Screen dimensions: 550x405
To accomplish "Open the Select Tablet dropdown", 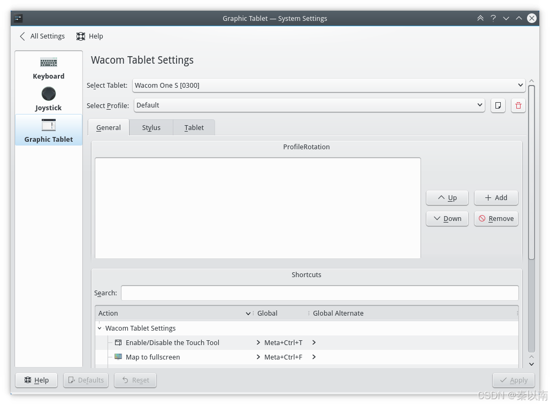I will click(x=329, y=85).
